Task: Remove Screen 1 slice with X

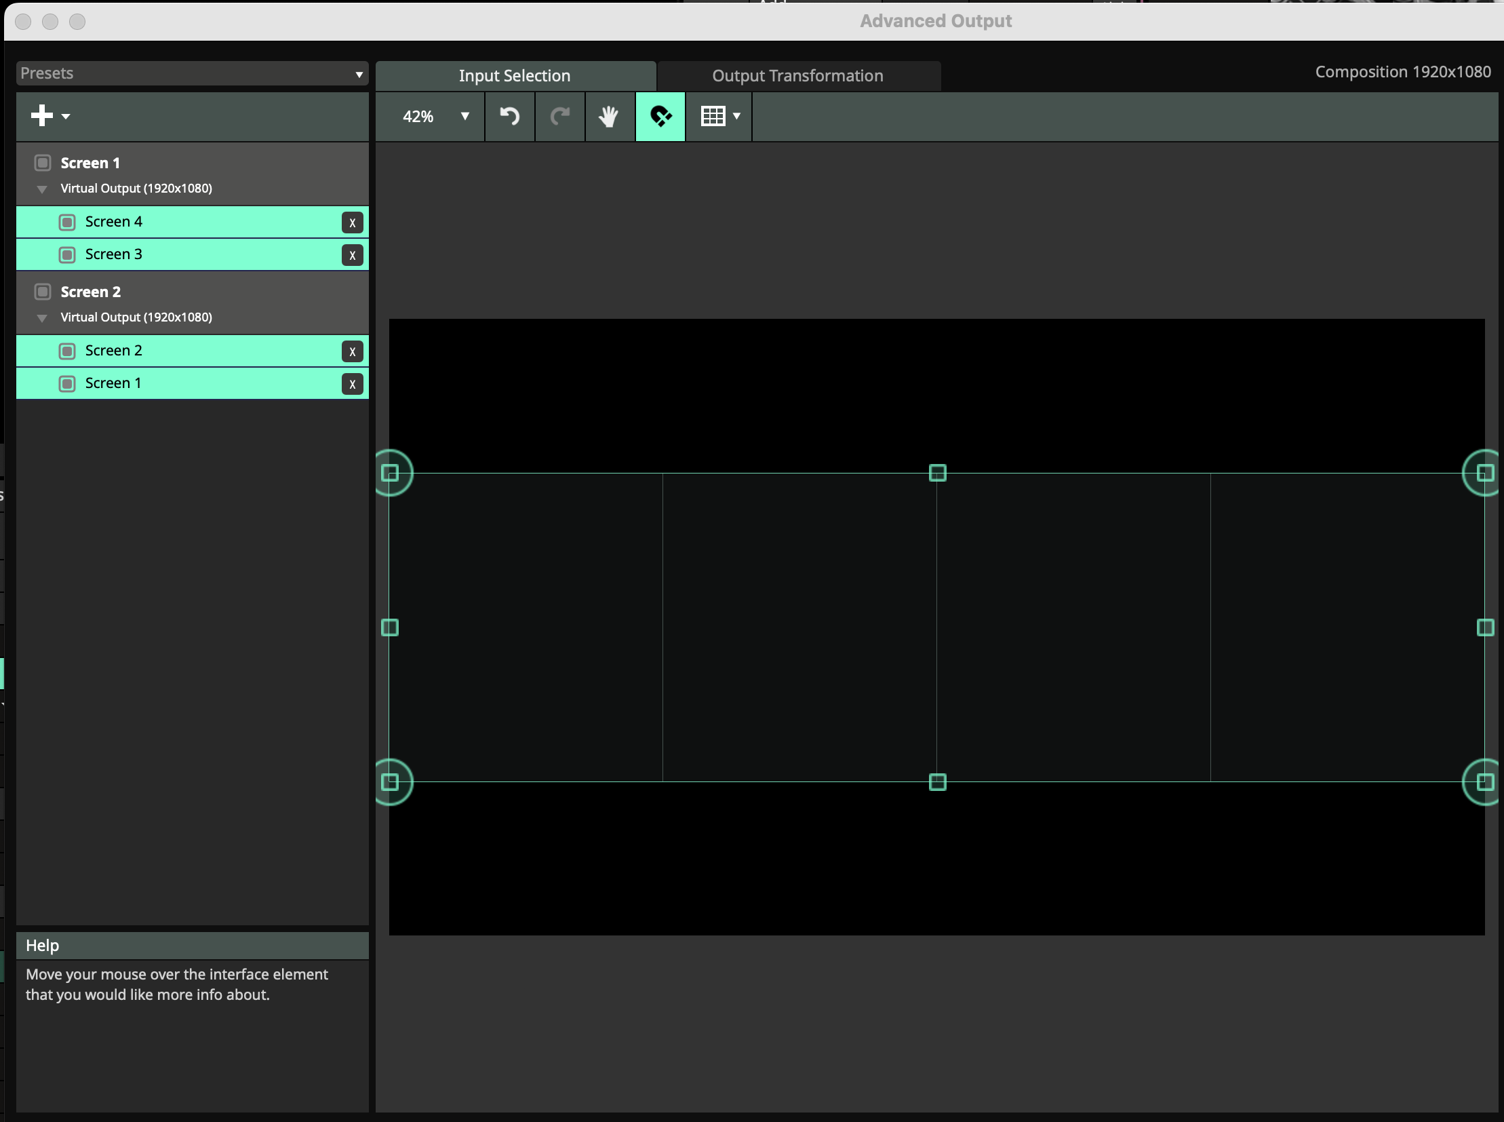Action: click(x=352, y=385)
